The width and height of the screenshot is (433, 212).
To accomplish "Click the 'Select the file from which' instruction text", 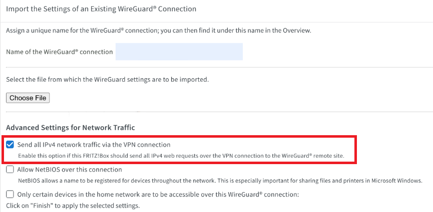I will tap(107, 79).
